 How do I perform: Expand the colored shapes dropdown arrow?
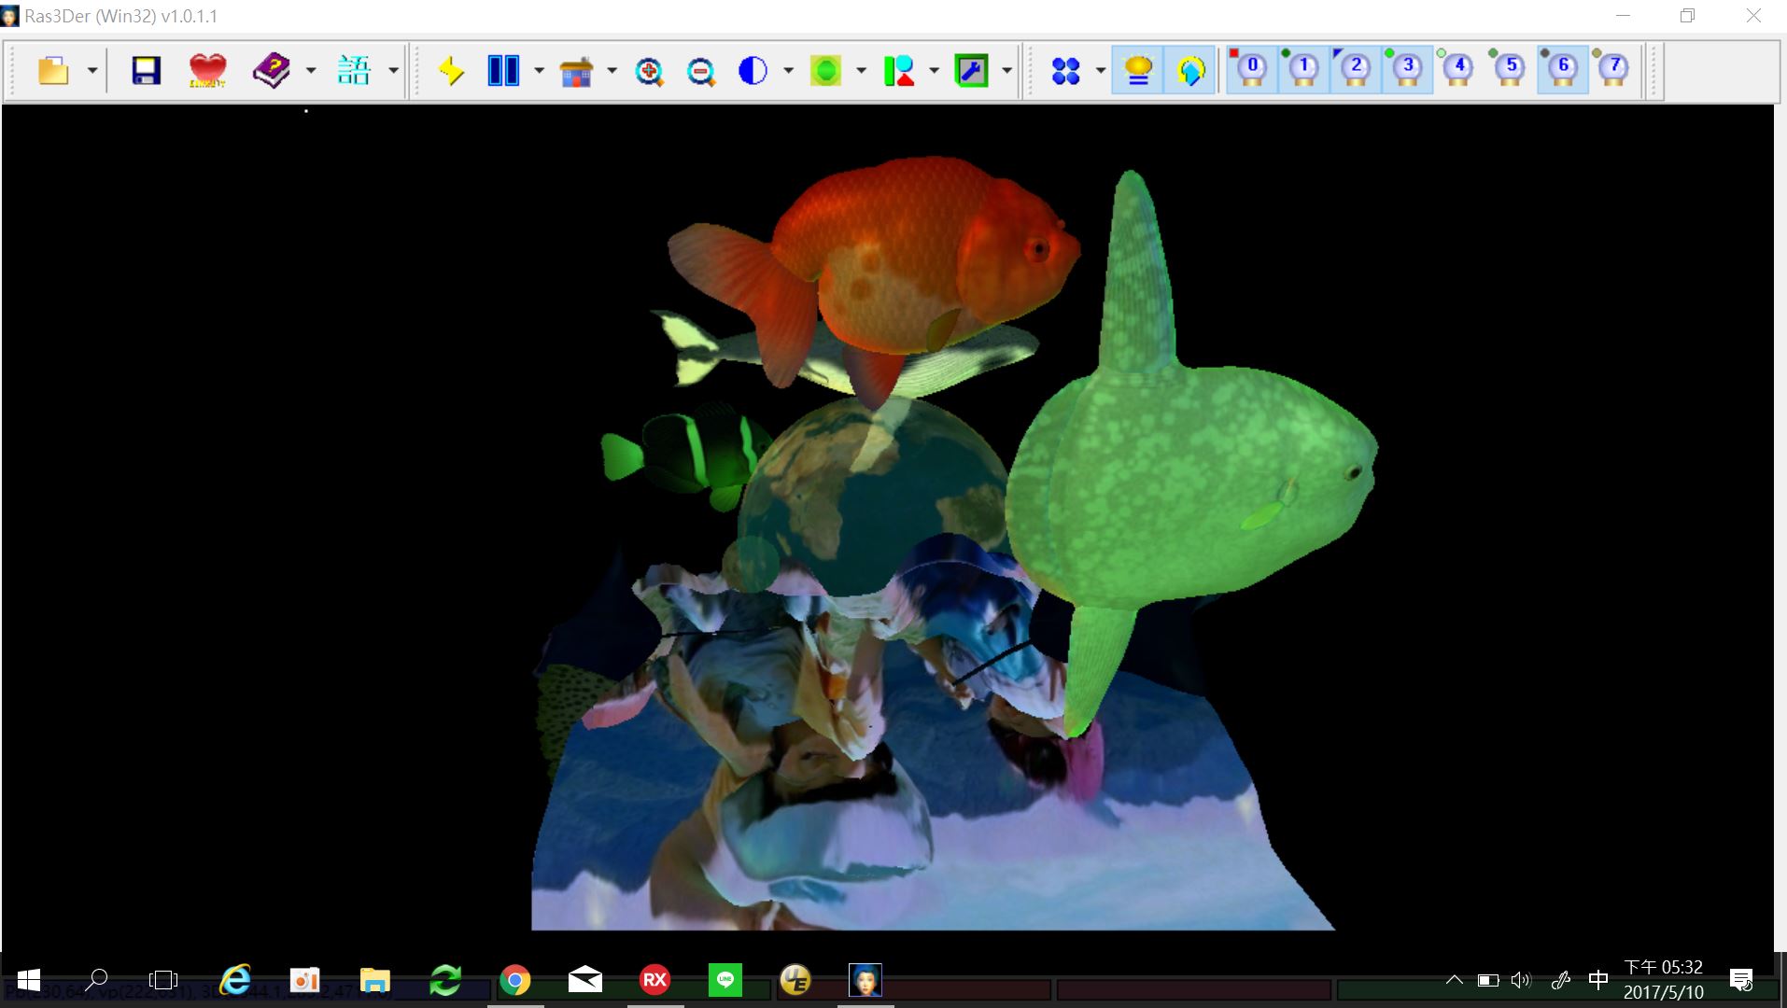click(x=934, y=71)
